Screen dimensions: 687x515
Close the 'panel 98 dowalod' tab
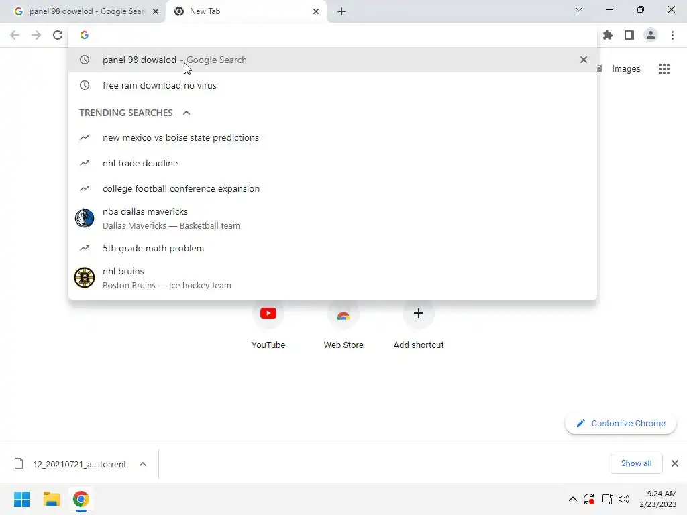click(x=156, y=11)
